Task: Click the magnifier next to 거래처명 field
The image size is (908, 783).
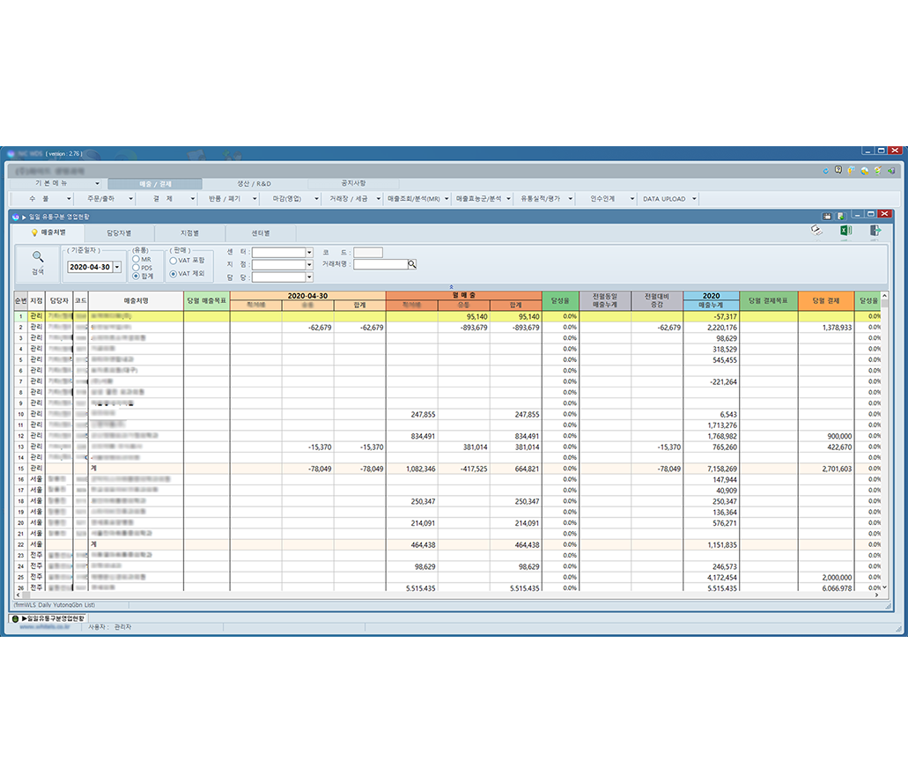Action: tap(411, 264)
